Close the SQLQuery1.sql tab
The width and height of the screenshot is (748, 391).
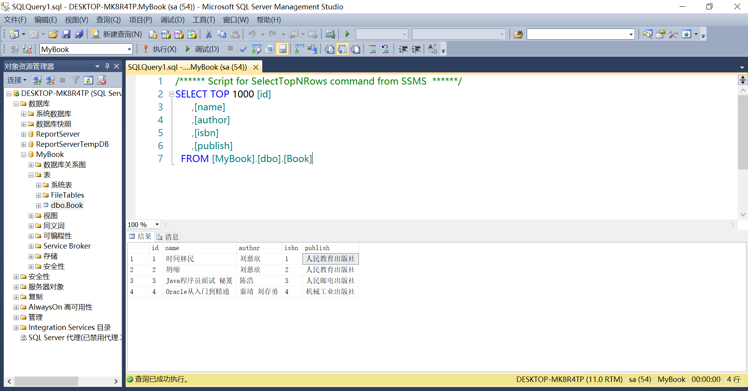pyautogui.click(x=256, y=67)
